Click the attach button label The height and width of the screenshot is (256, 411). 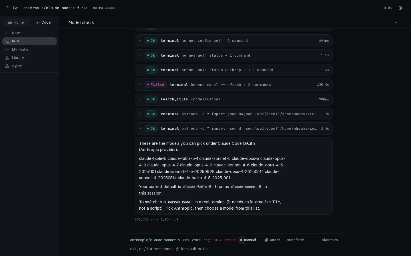tap(275, 240)
